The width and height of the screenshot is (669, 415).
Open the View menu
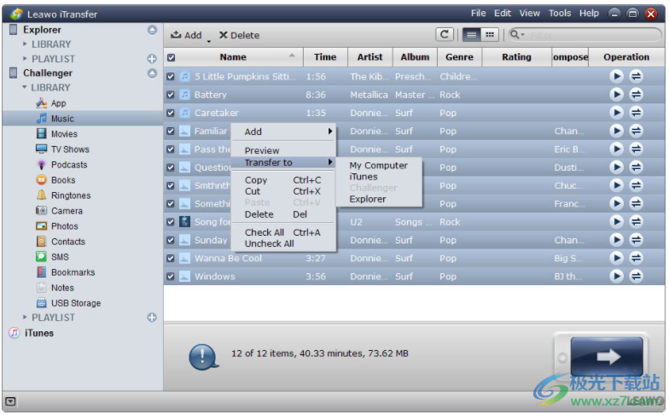pos(529,14)
